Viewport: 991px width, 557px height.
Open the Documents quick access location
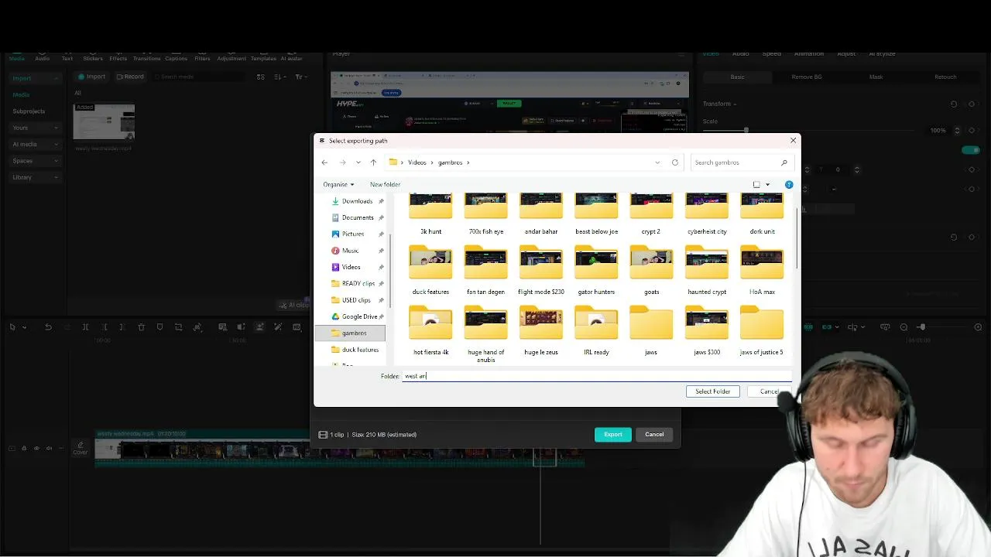pyautogui.click(x=357, y=217)
